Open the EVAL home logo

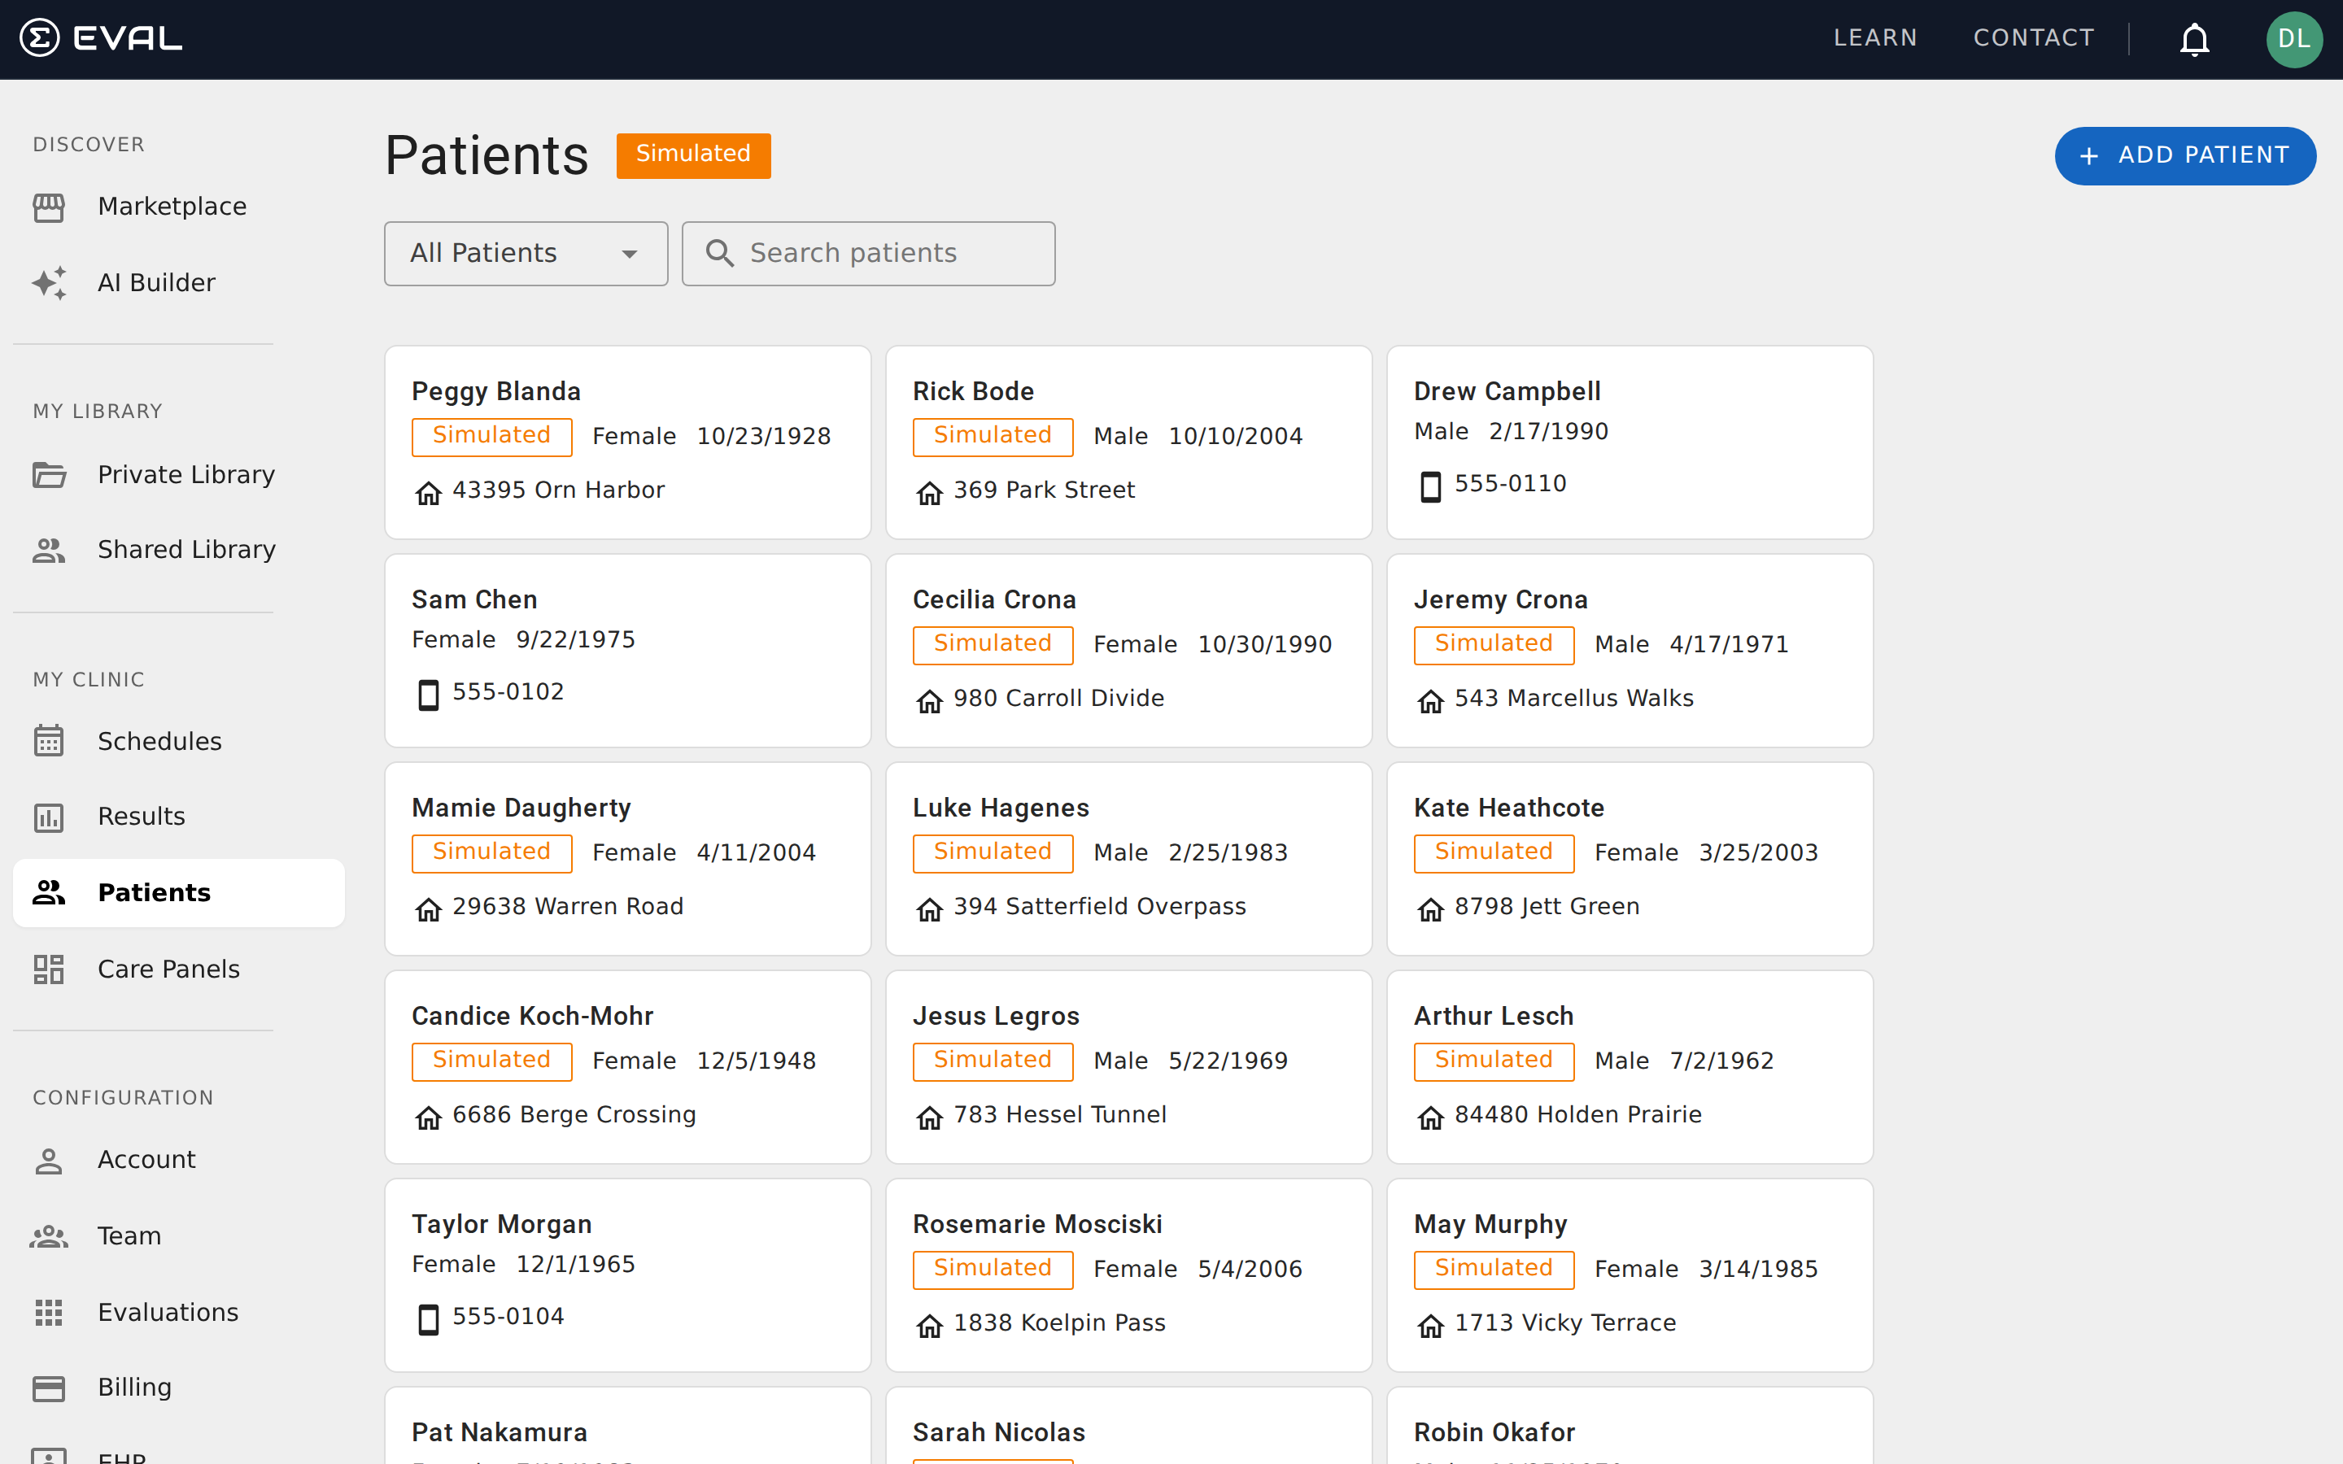[100, 37]
